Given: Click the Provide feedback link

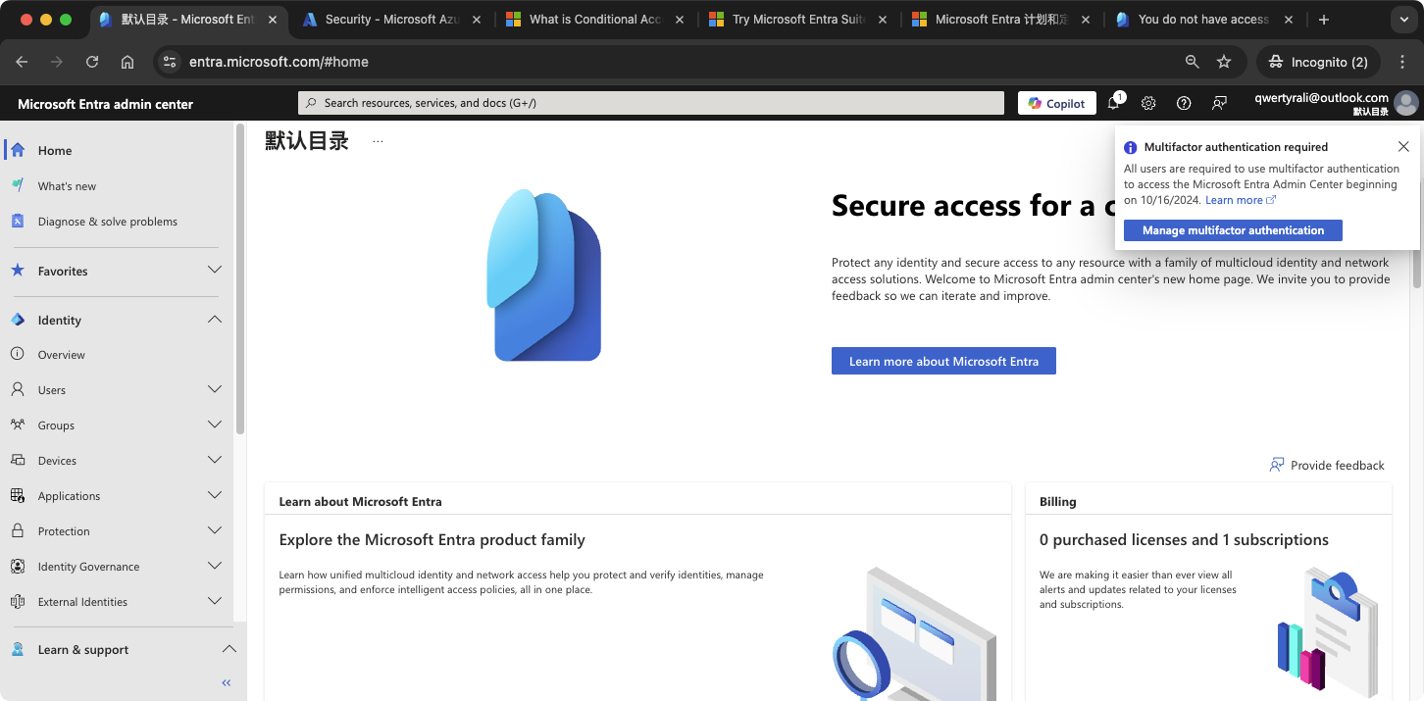Looking at the screenshot, I should click(1327, 465).
